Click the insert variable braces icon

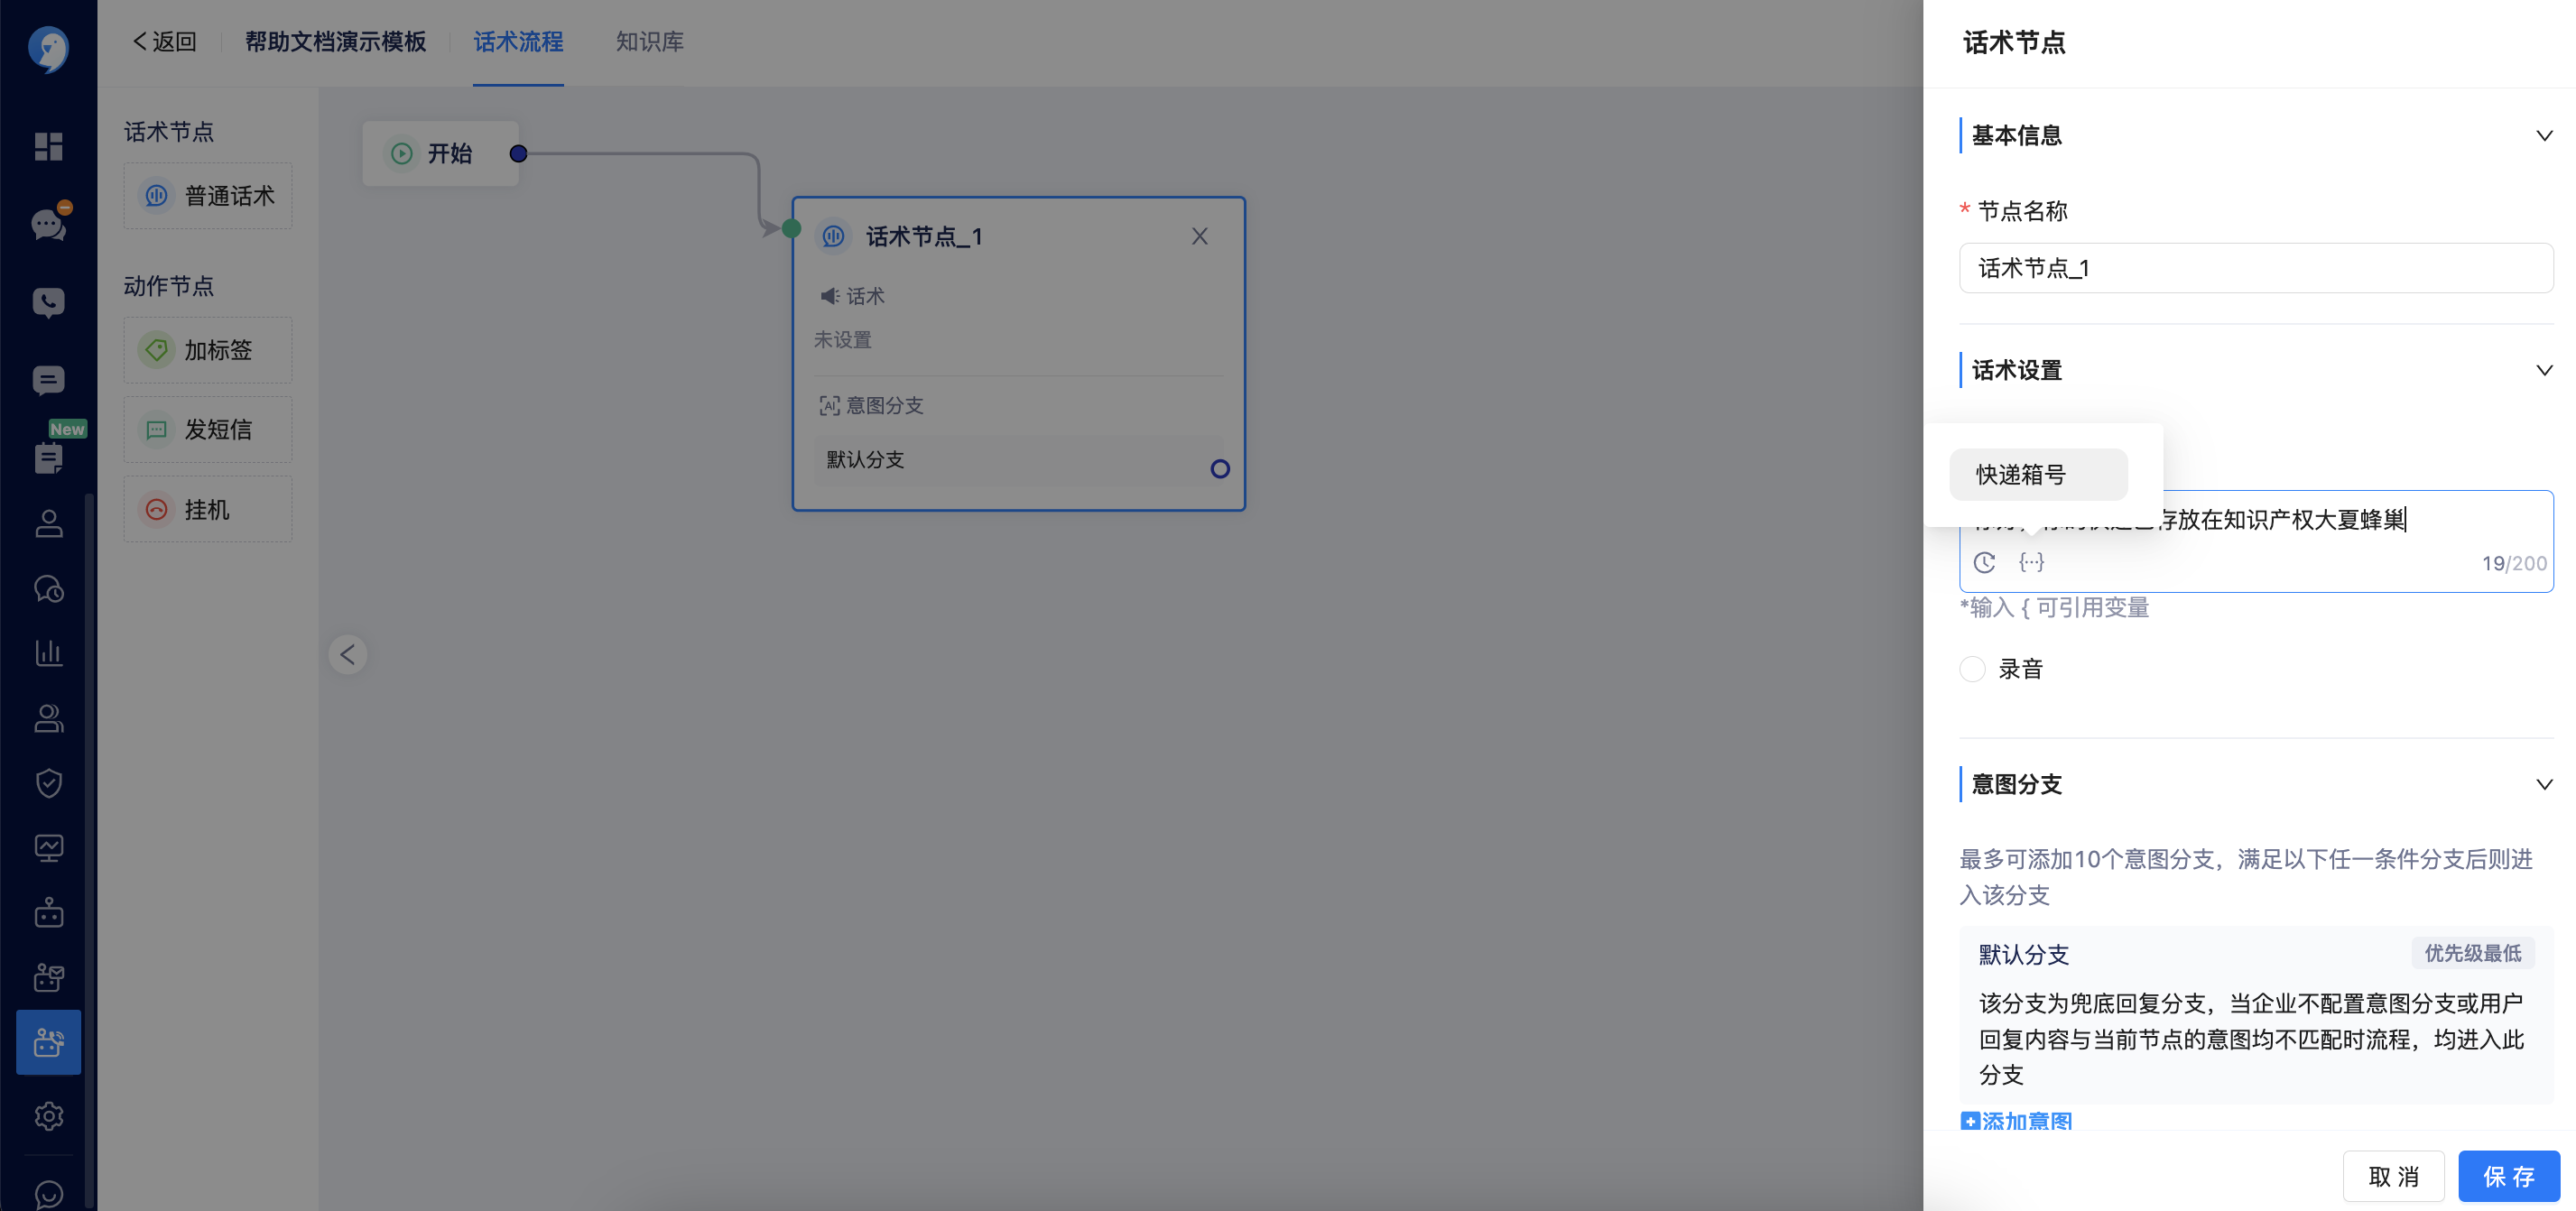[2031, 563]
